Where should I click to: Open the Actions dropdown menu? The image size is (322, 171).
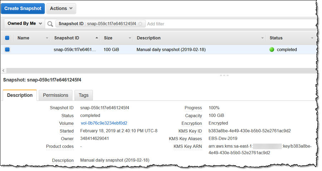tap(61, 8)
